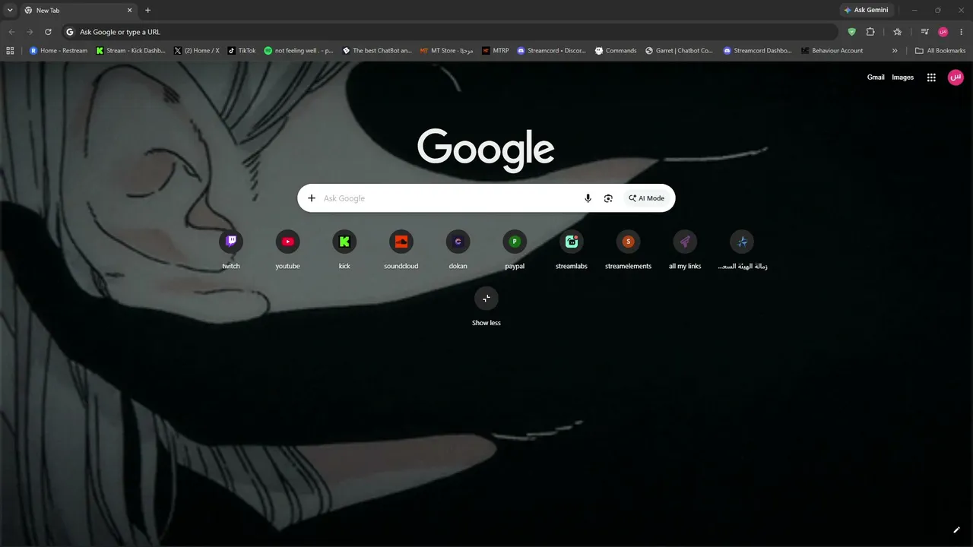The width and height of the screenshot is (973, 547).
Task: Reload the current page
Action: coord(48,32)
